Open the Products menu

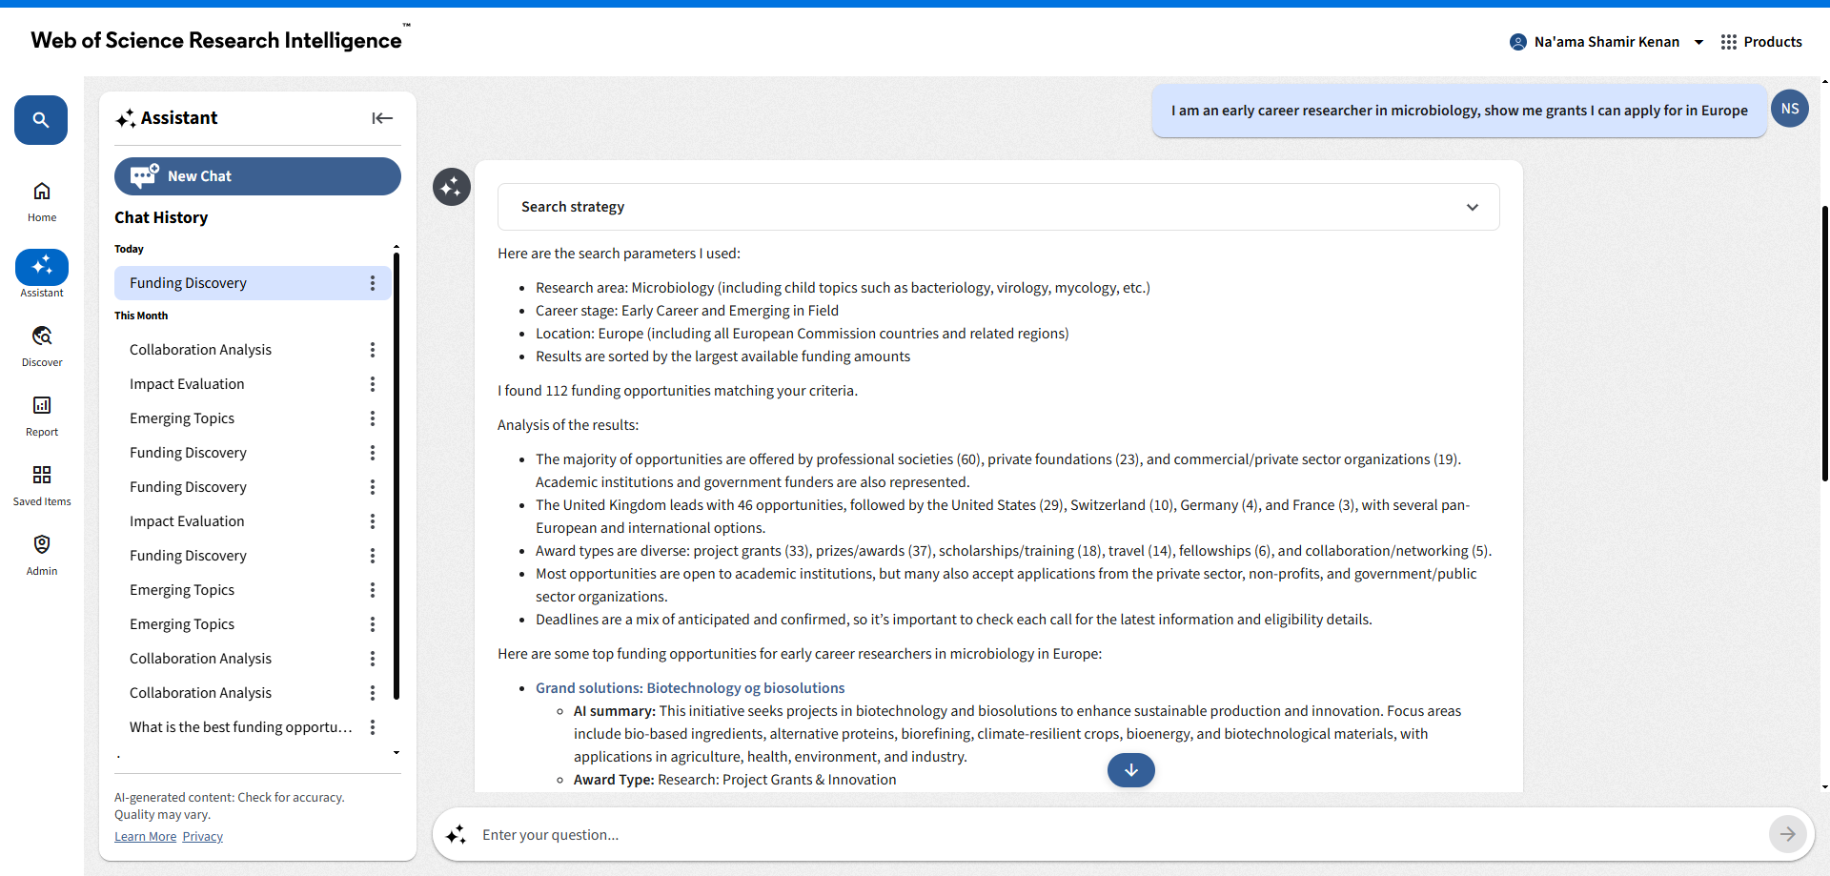pos(1761,42)
